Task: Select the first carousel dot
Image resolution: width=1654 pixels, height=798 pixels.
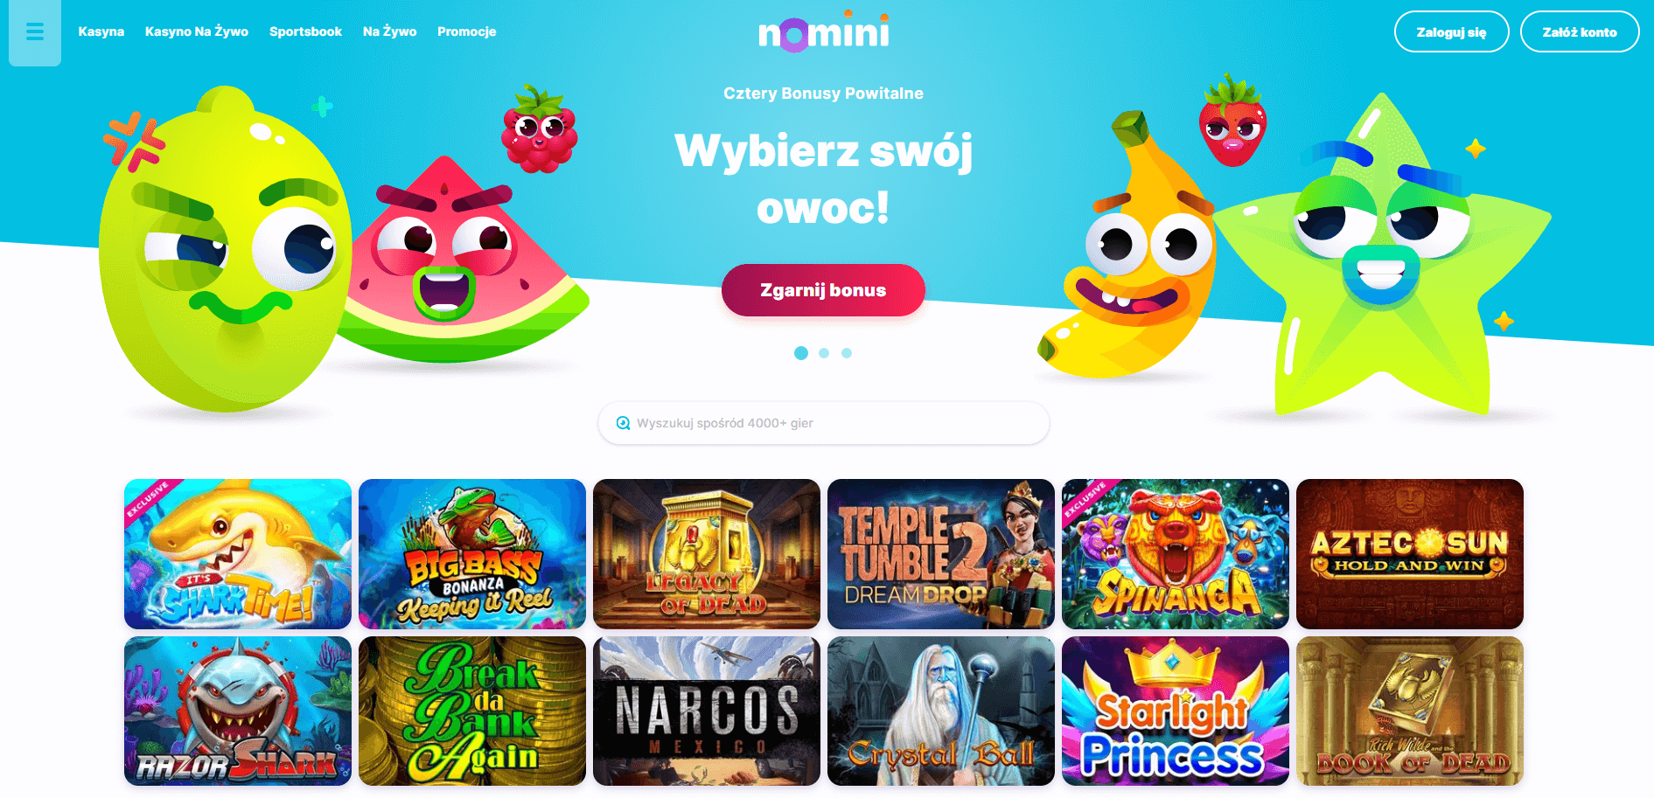Action: (x=800, y=353)
